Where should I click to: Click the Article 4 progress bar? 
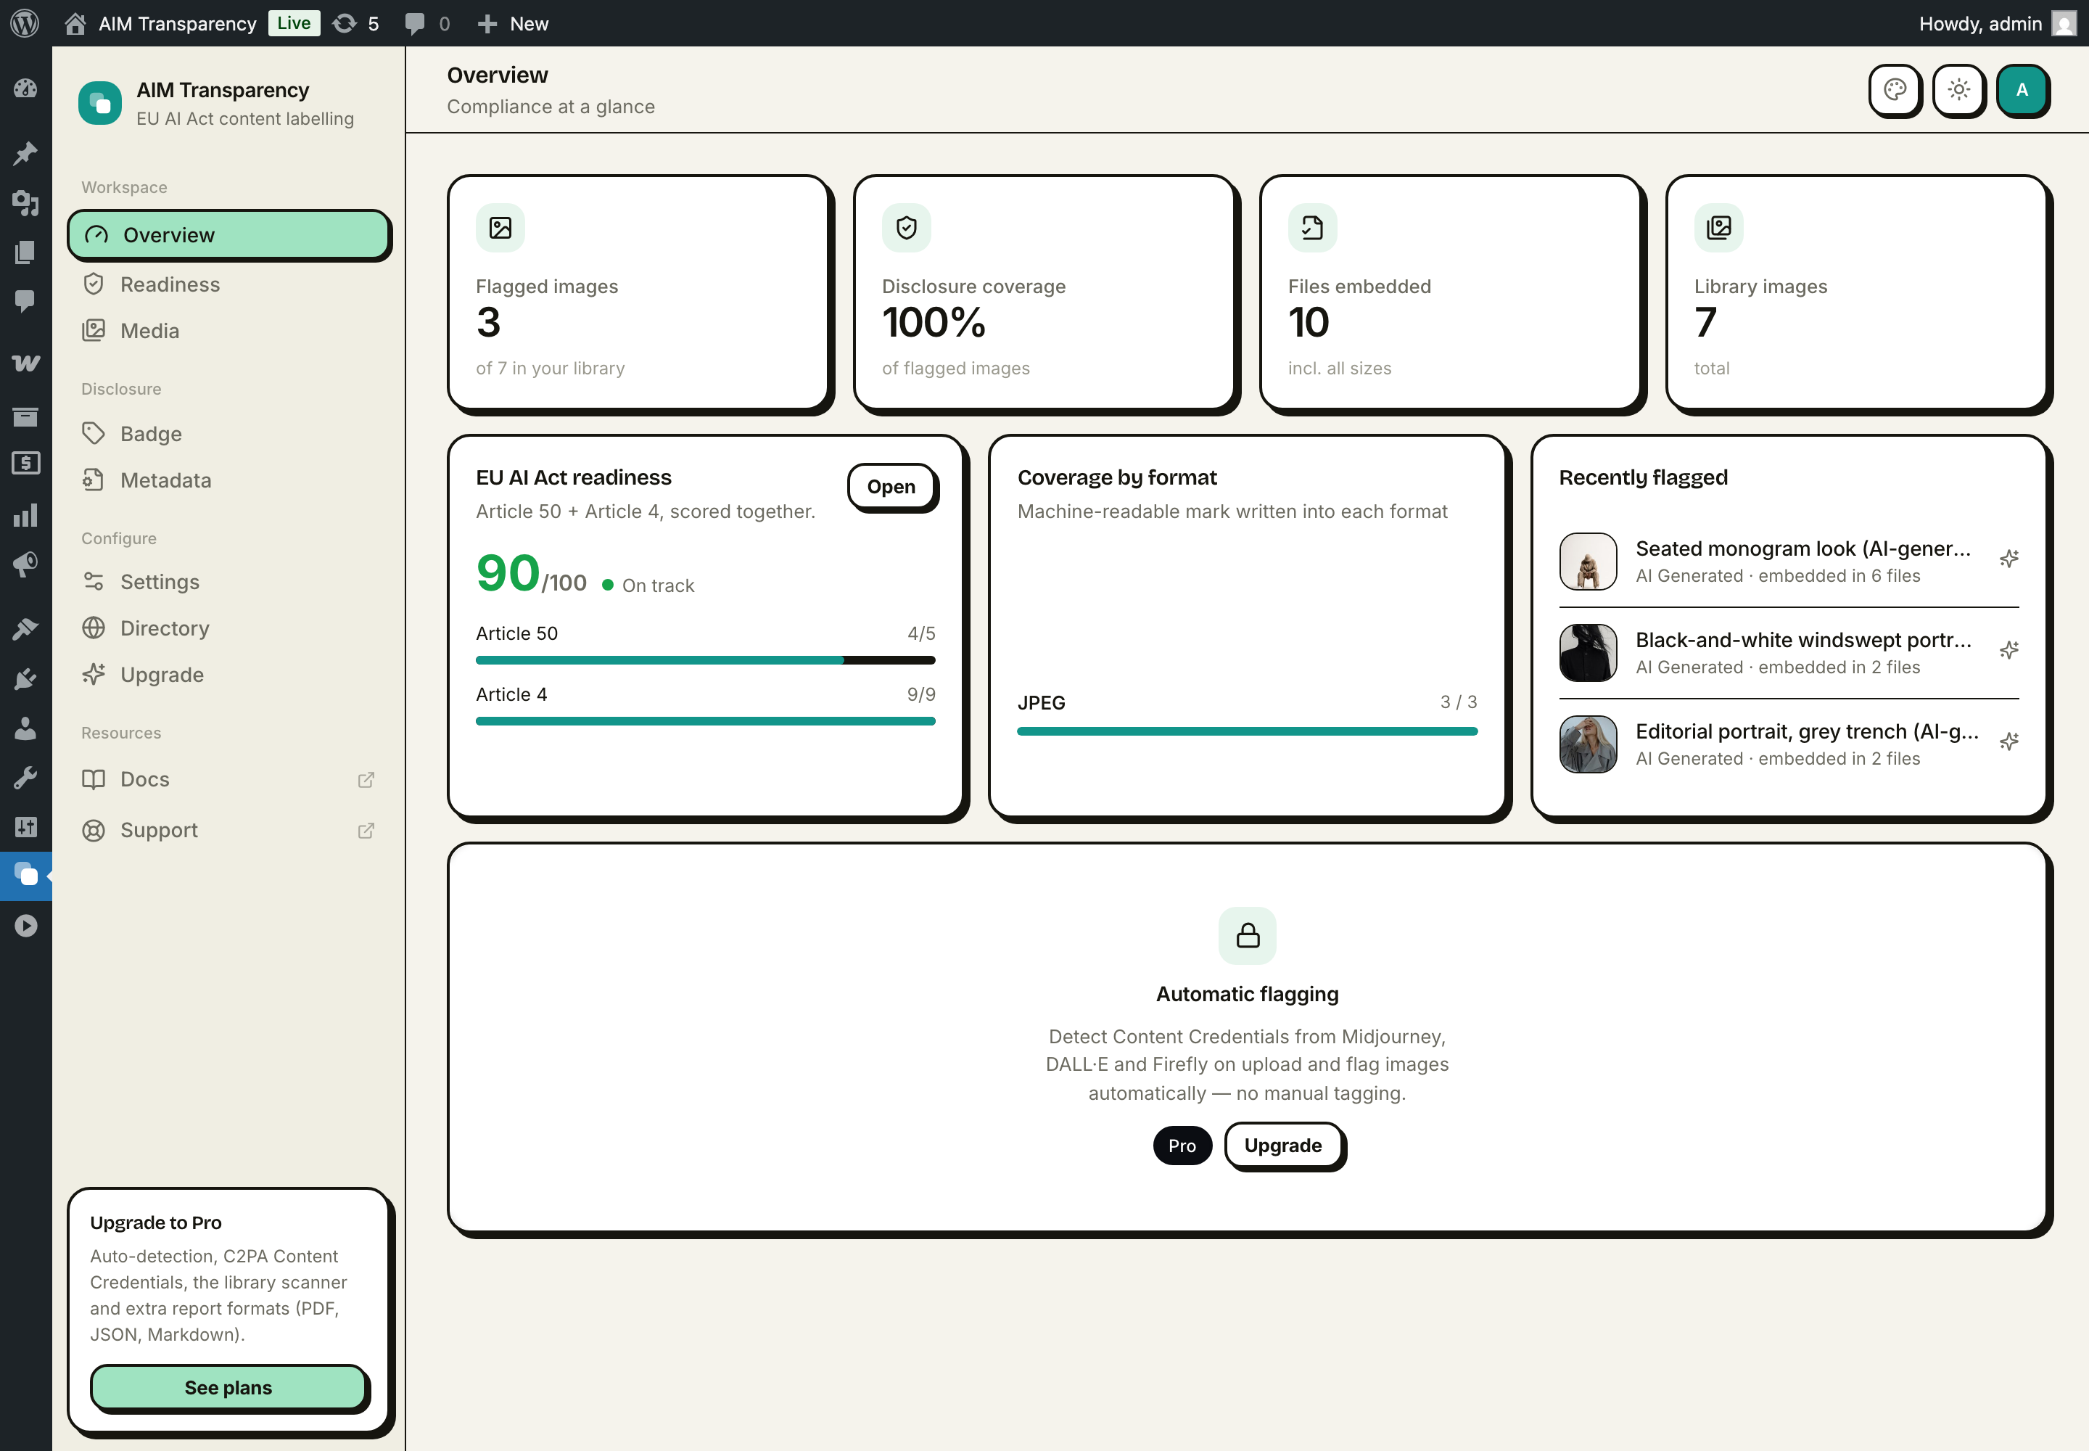tap(706, 721)
